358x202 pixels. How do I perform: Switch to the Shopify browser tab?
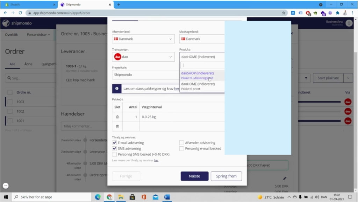click(x=29, y=5)
